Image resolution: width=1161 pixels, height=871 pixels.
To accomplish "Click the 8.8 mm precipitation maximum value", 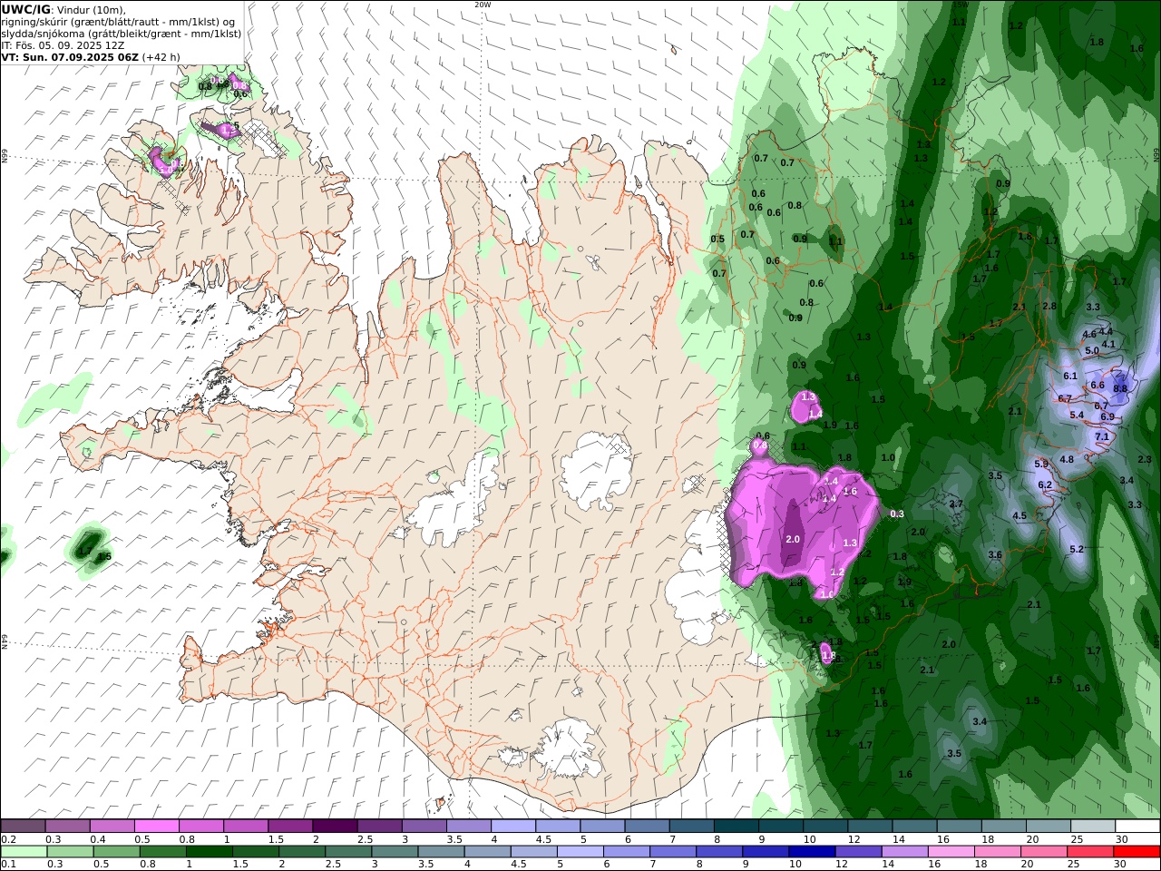I will (x=1120, y=388).
